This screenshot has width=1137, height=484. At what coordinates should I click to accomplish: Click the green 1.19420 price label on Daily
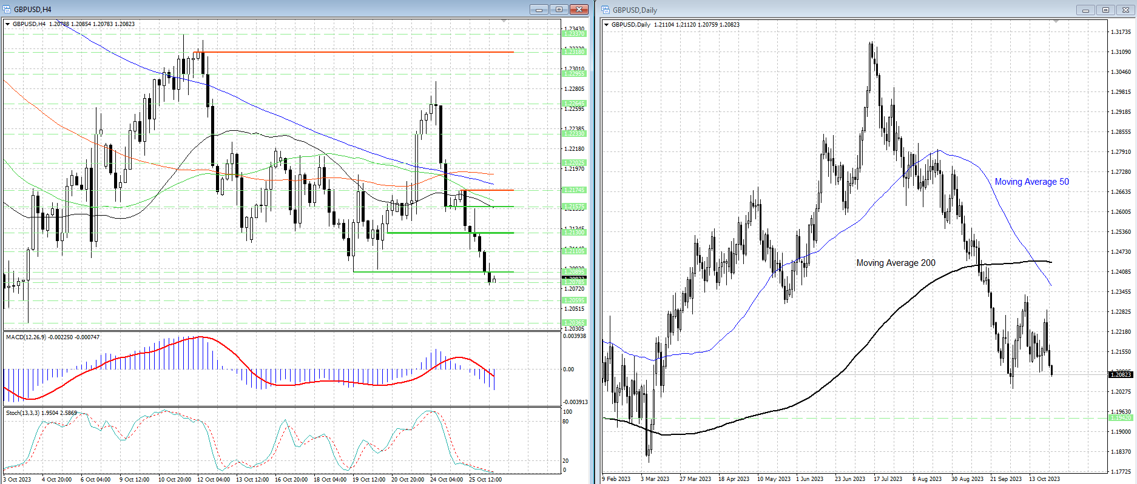point(1120,418)
